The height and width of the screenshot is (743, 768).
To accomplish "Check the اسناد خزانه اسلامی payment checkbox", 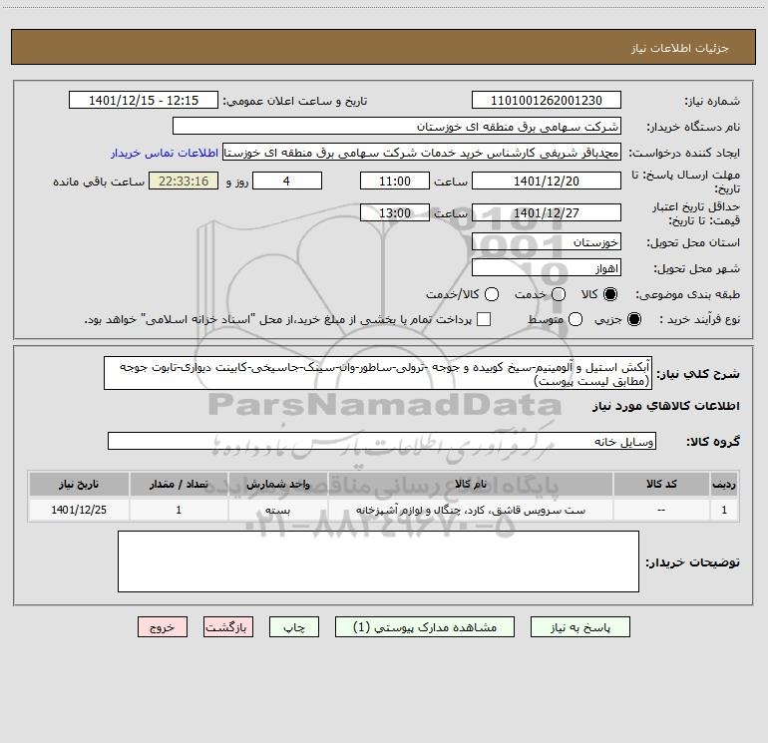I will pyautogui.click(x=484, y=319).
